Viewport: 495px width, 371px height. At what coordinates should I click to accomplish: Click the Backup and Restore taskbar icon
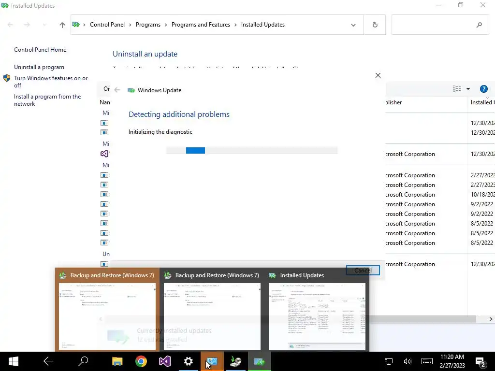coord(235,361)
